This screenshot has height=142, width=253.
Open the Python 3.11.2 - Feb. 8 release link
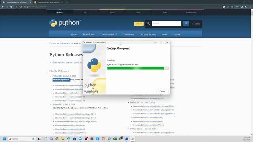click(x=64, y=104)
